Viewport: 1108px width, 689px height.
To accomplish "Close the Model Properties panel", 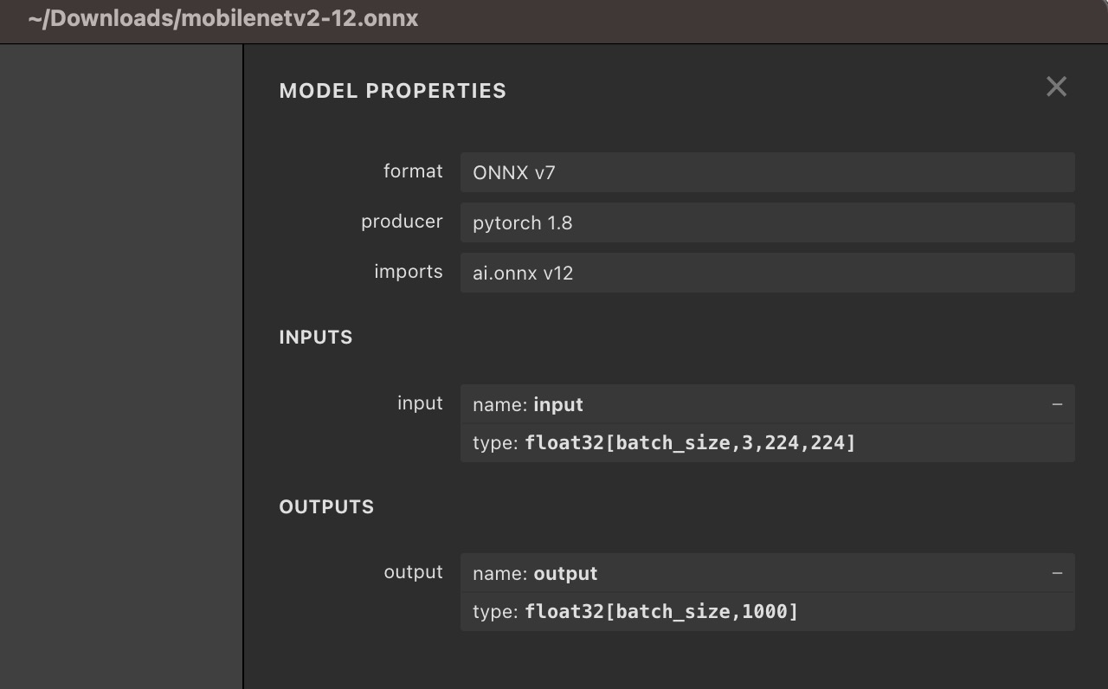I will click(1056, 87).
